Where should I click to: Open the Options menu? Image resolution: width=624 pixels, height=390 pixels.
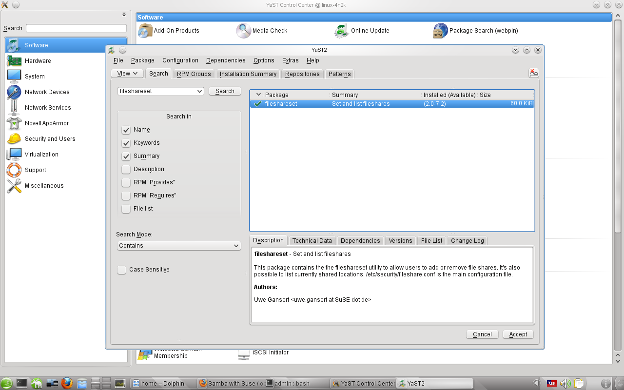264,61
